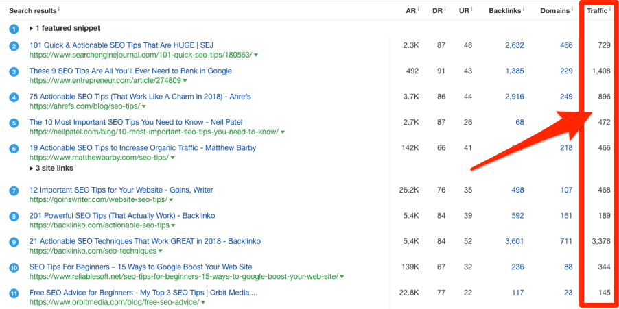Click the Backlinks column header

(504, 11)
